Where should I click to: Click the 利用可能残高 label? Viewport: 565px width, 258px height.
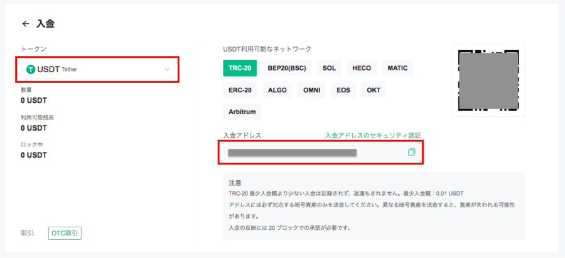[38, 117]
